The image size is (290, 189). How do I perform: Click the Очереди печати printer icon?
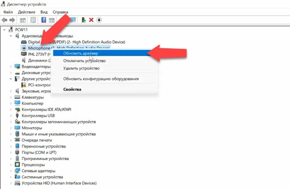(17, 140)
